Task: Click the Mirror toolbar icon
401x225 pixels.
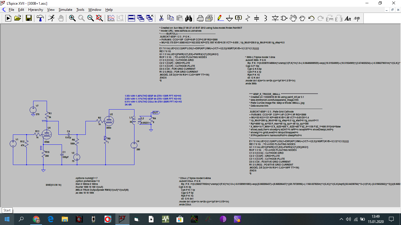Action: 338,18
